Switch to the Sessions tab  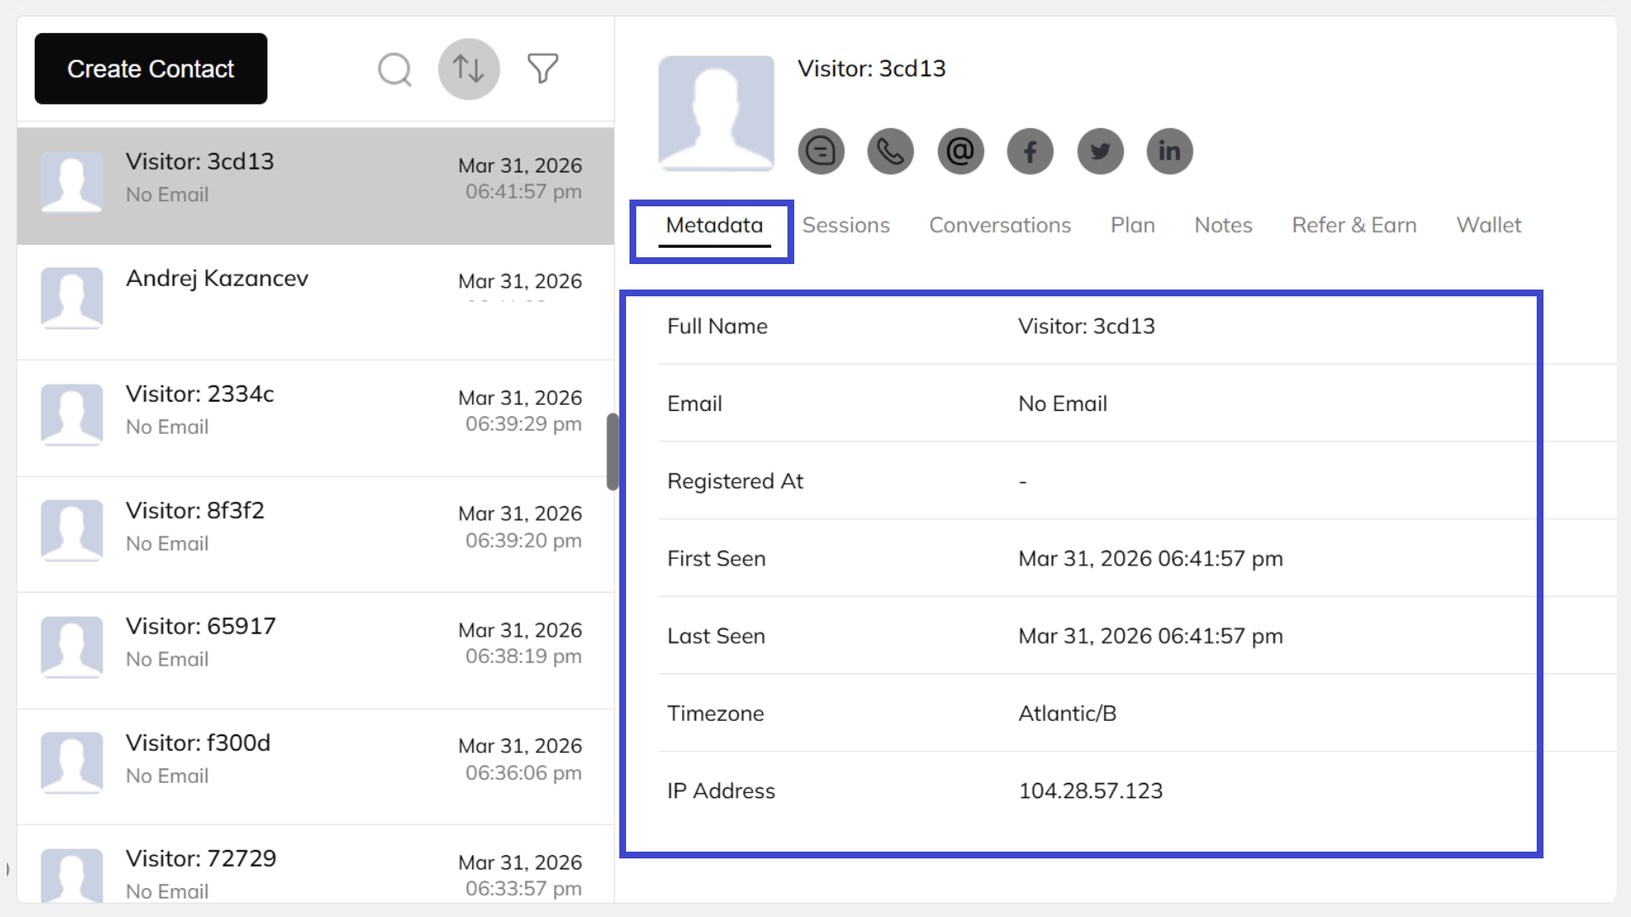pyautogui.click(x=846, y=225)
